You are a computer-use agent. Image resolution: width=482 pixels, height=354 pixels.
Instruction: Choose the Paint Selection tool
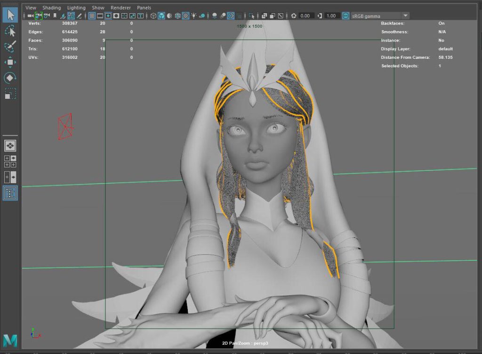pos(10,46)
